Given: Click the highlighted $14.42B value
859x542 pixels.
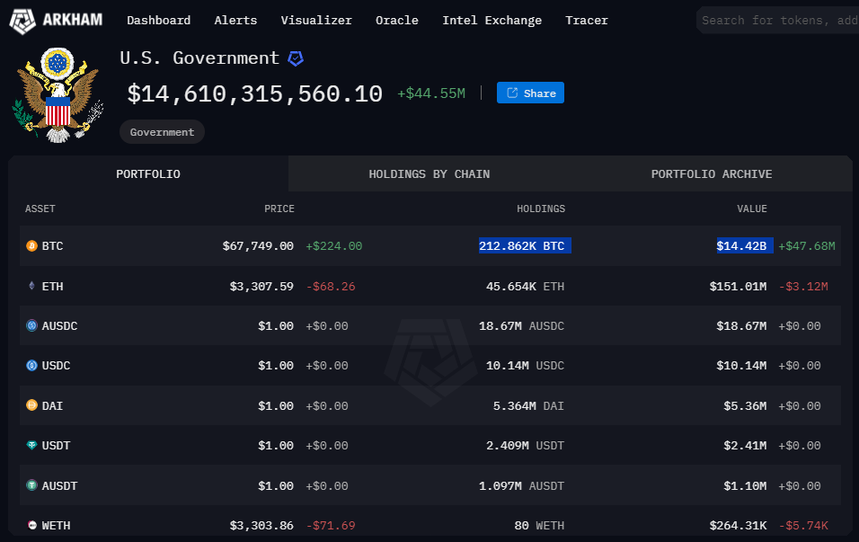Looking at the screenshot, I should pos(745,245).
